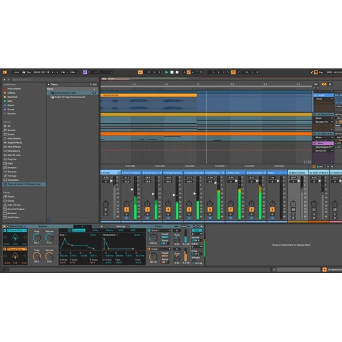Click the Set locator button
342x342 pixels.
(x=316, y=84)
